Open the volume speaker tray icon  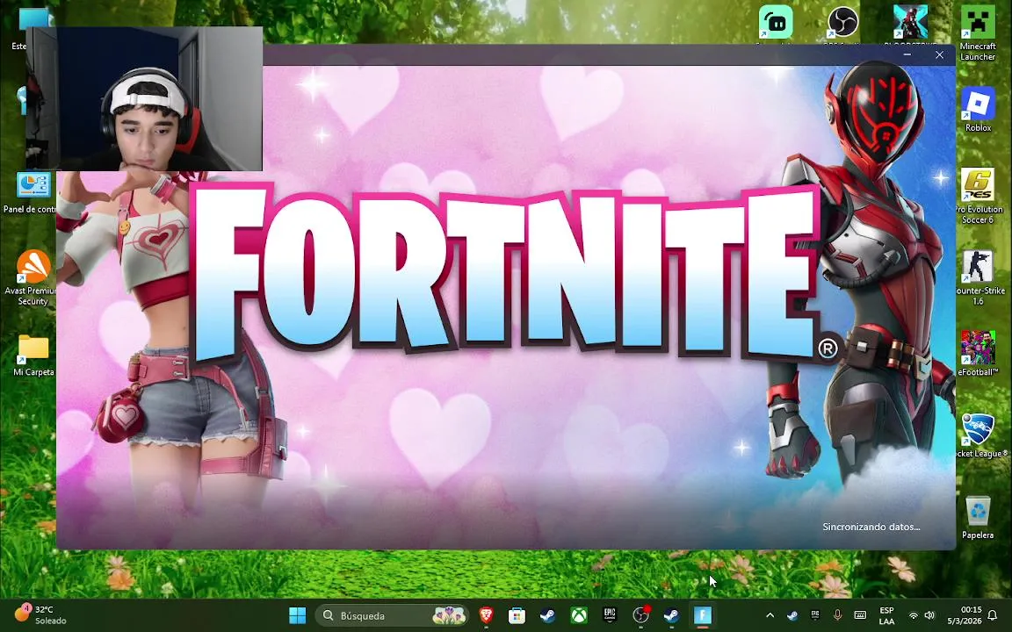click(x=929, y=615)
